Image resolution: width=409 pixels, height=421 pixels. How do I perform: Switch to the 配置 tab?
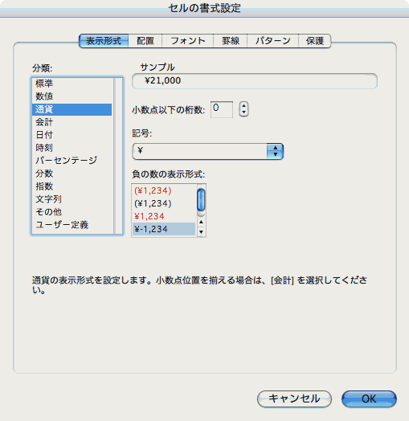(145, 41)
